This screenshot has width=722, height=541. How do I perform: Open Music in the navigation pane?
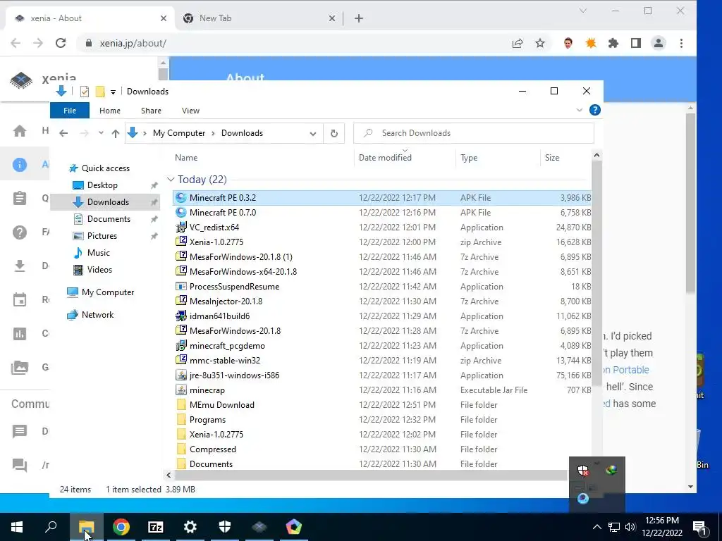click(98, 253)
